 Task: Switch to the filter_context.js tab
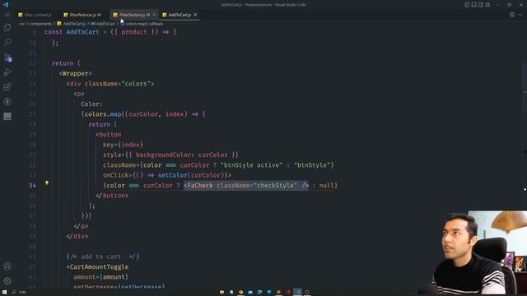click(x=38, y=15)
